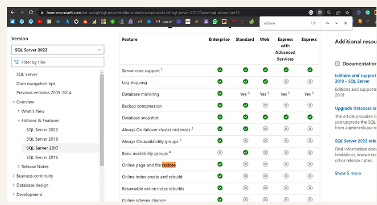Expand Business continuity section
The image size is (377, 205).
coord(14,175)
